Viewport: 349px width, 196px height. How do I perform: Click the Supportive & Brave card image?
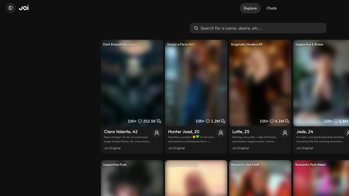[321, 83]
